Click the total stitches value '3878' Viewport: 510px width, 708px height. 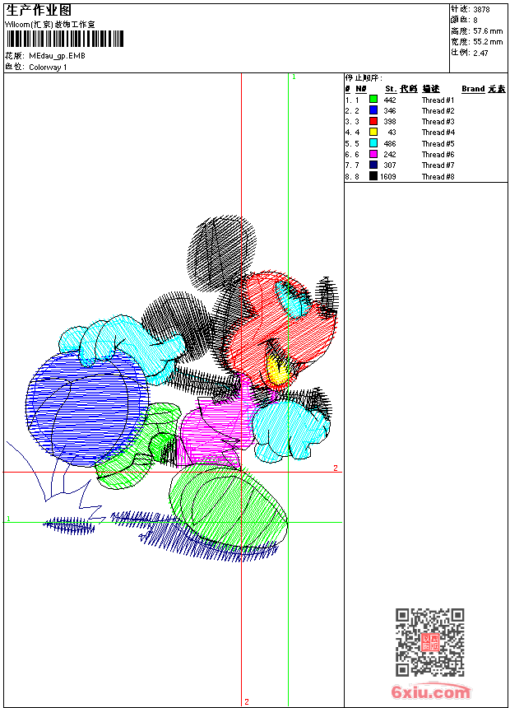(x=481, y=9)
